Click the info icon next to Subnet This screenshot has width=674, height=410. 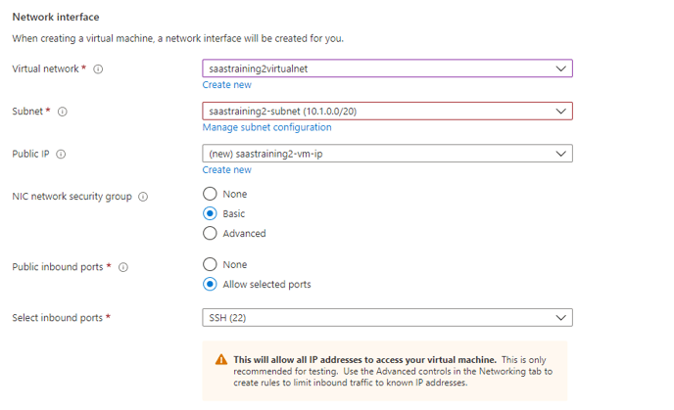[63, 112]
